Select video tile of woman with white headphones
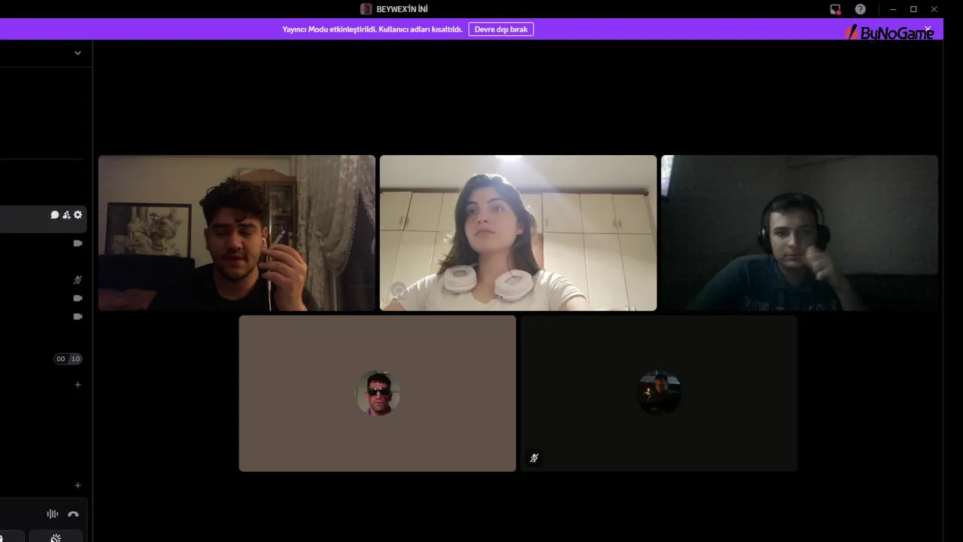Image resolution: width=963 pixels, height=542 pixels. pyautogui.click(x=518, y=233)
